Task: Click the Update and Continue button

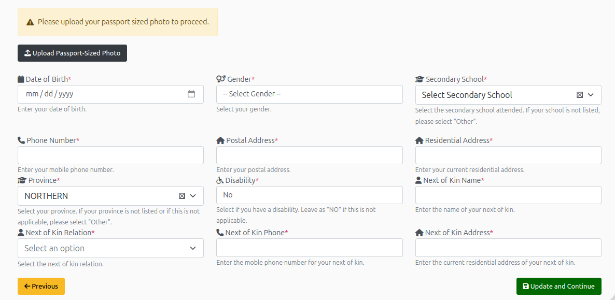Action: (x=558, y=286)
